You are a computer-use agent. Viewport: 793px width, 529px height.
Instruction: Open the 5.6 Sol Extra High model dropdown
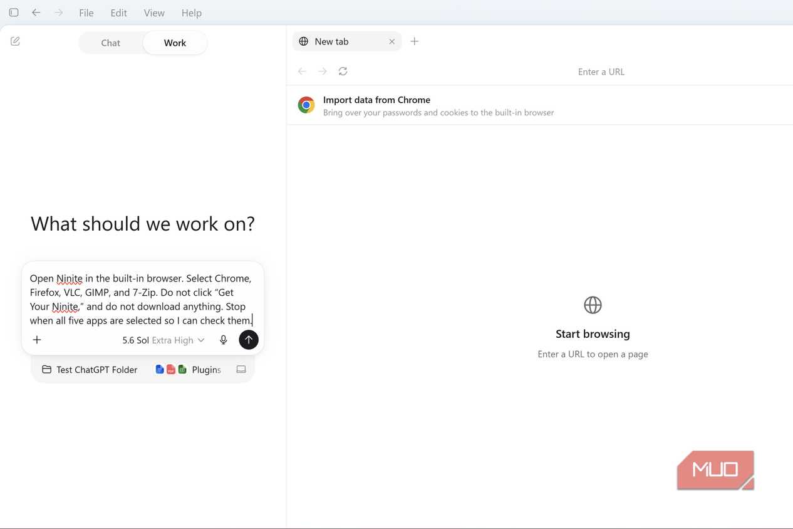point(163,340)
